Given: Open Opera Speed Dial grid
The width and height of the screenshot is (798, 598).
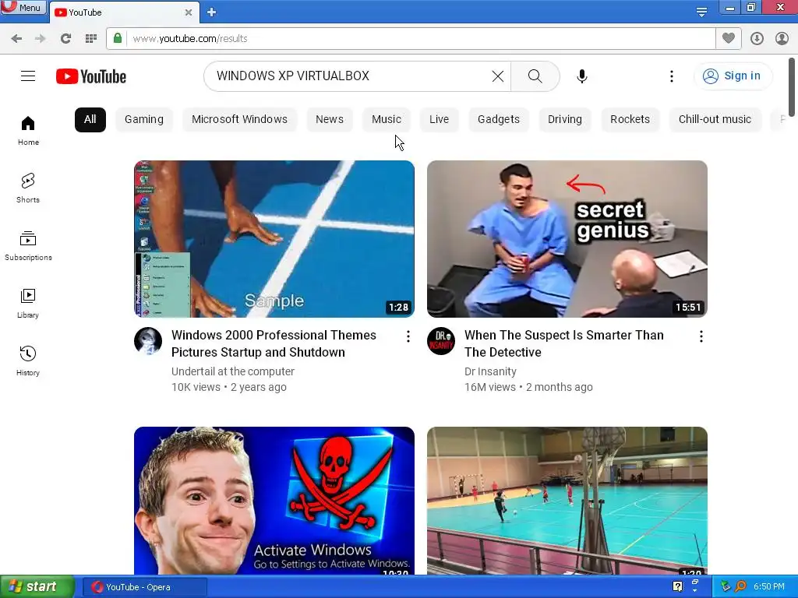Looking at the screenshot, I should point(91,39).
